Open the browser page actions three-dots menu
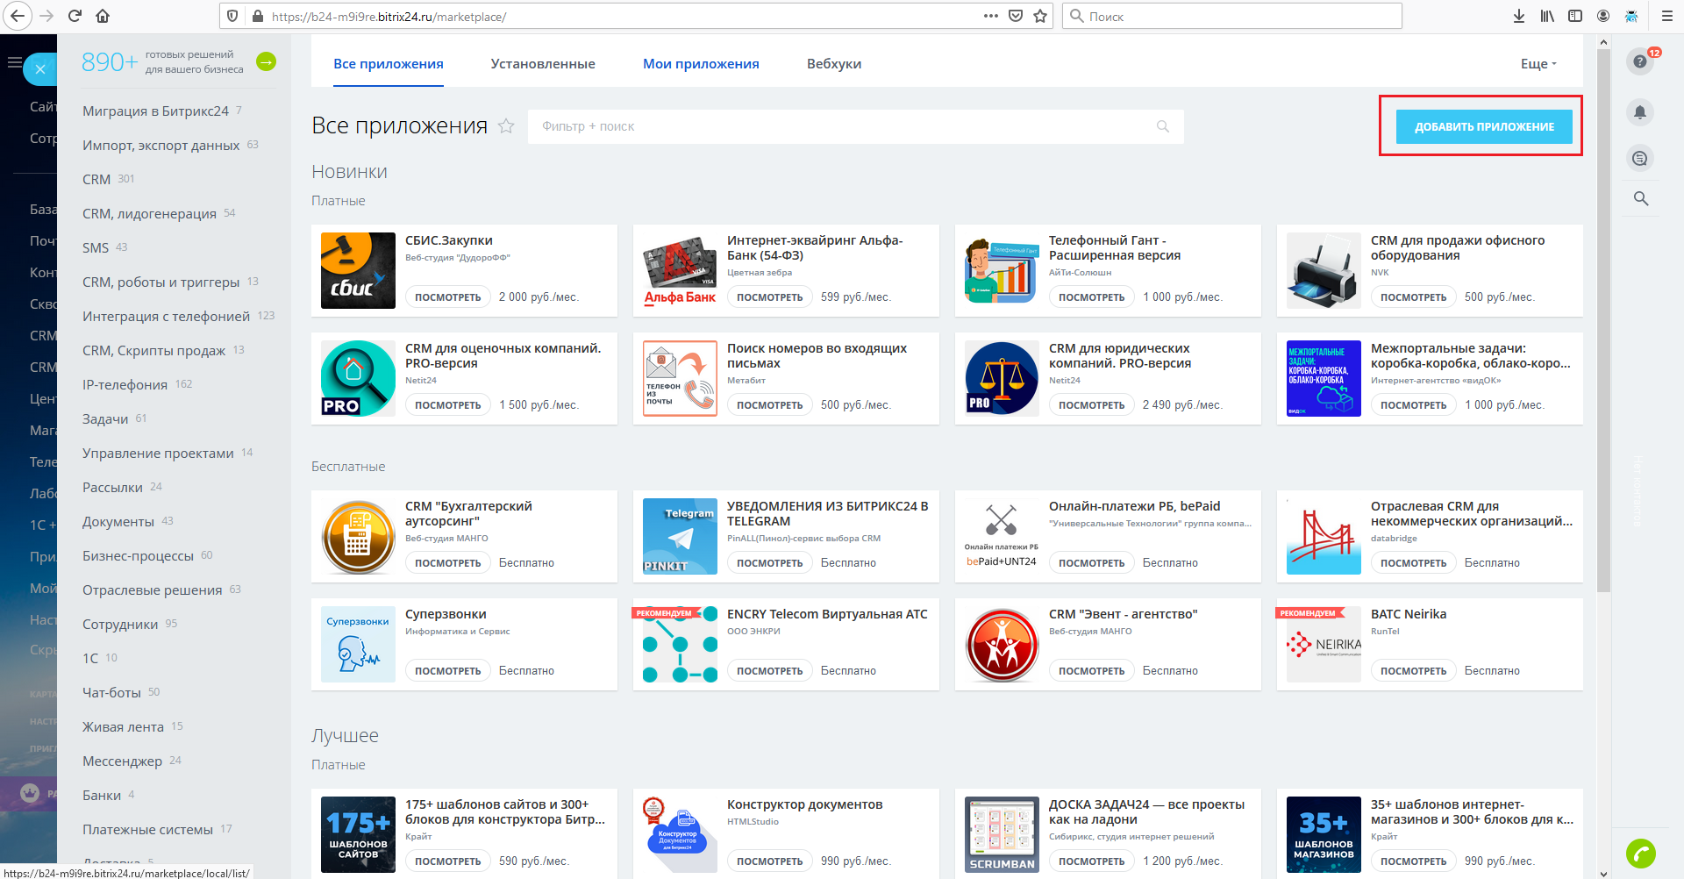 pyautogui.click(x=990, y=16)
